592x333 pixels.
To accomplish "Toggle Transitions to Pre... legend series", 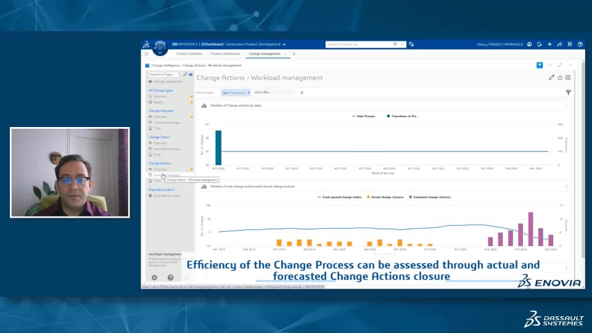I will tap(403, 117).
